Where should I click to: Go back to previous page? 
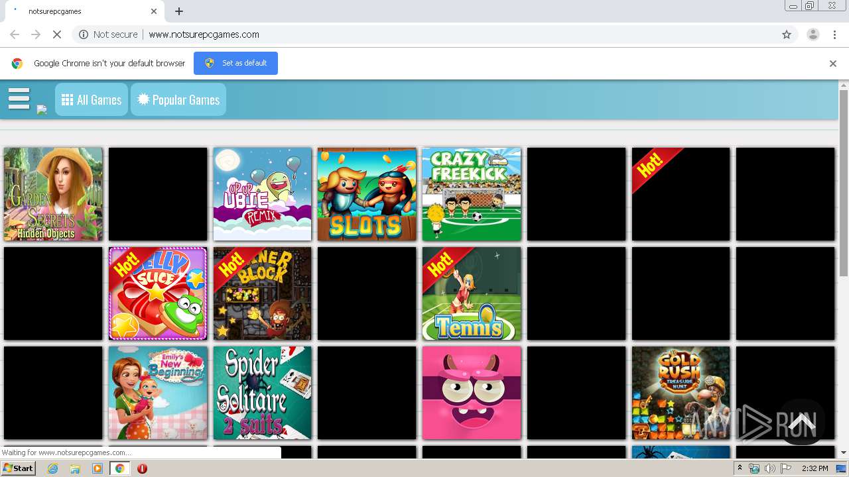coord(15,34)
